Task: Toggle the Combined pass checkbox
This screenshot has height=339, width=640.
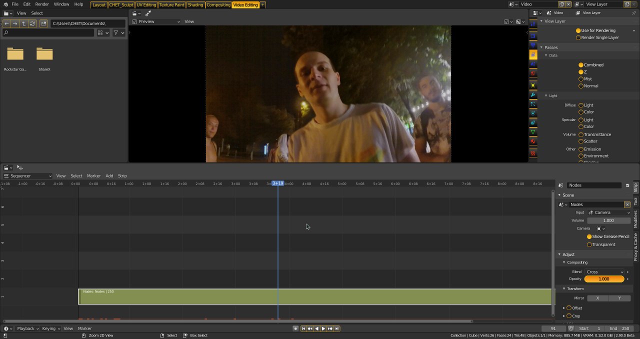Action: tap(581, 65)
